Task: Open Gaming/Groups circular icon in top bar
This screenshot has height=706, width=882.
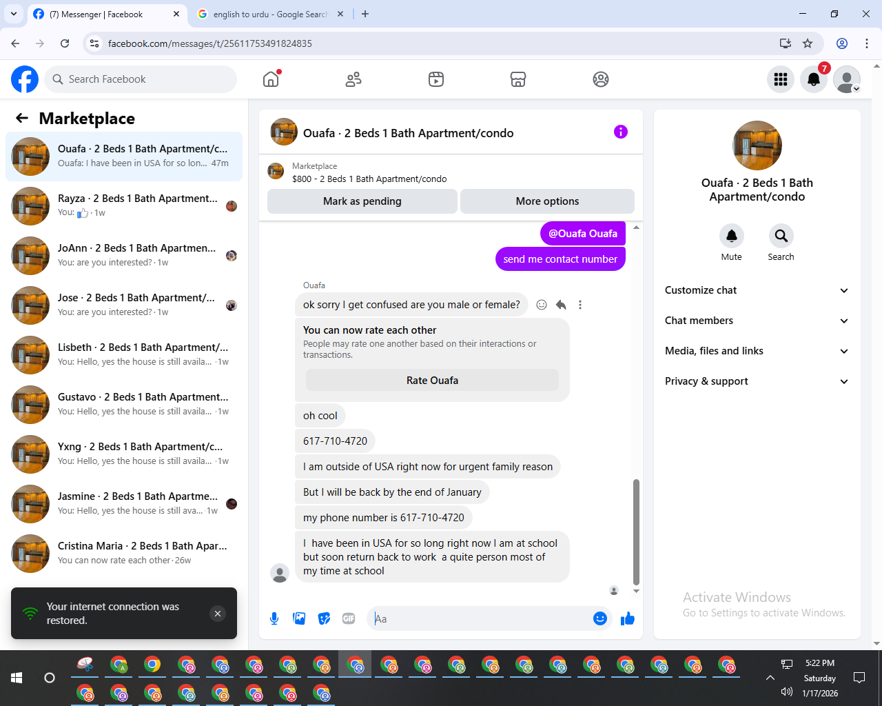Action: point(601,79)
